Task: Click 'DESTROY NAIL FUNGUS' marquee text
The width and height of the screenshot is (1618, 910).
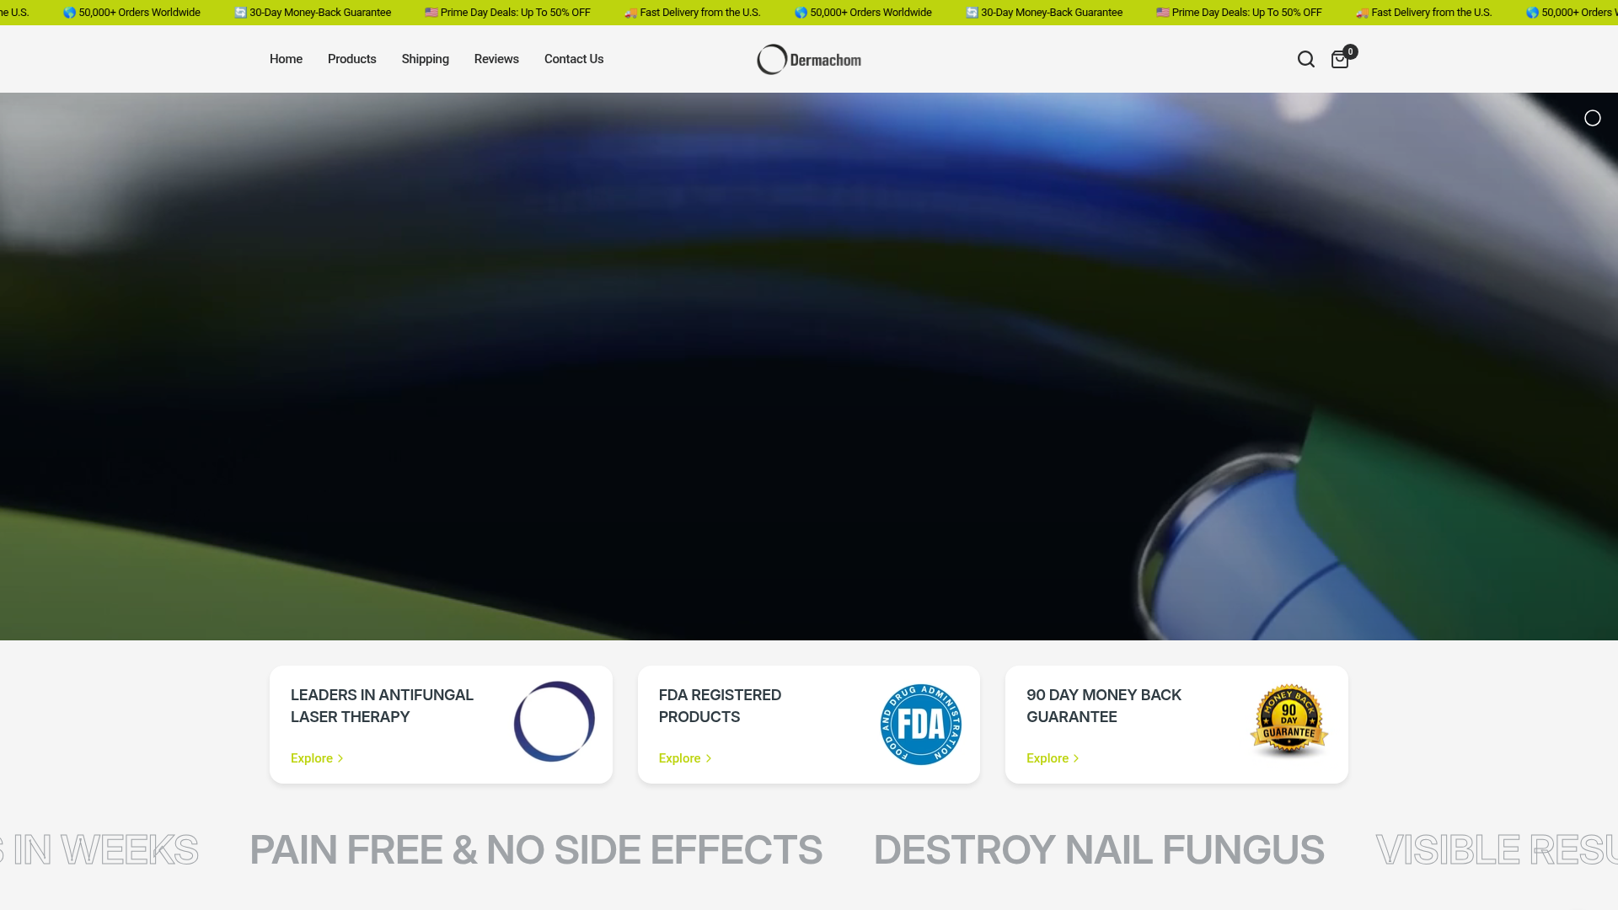Action: point(1099,849)
